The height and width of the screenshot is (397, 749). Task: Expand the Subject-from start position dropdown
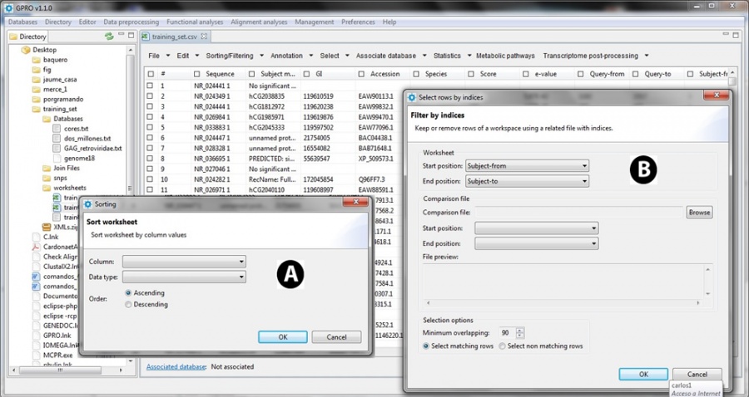click(x=528, y=165)
